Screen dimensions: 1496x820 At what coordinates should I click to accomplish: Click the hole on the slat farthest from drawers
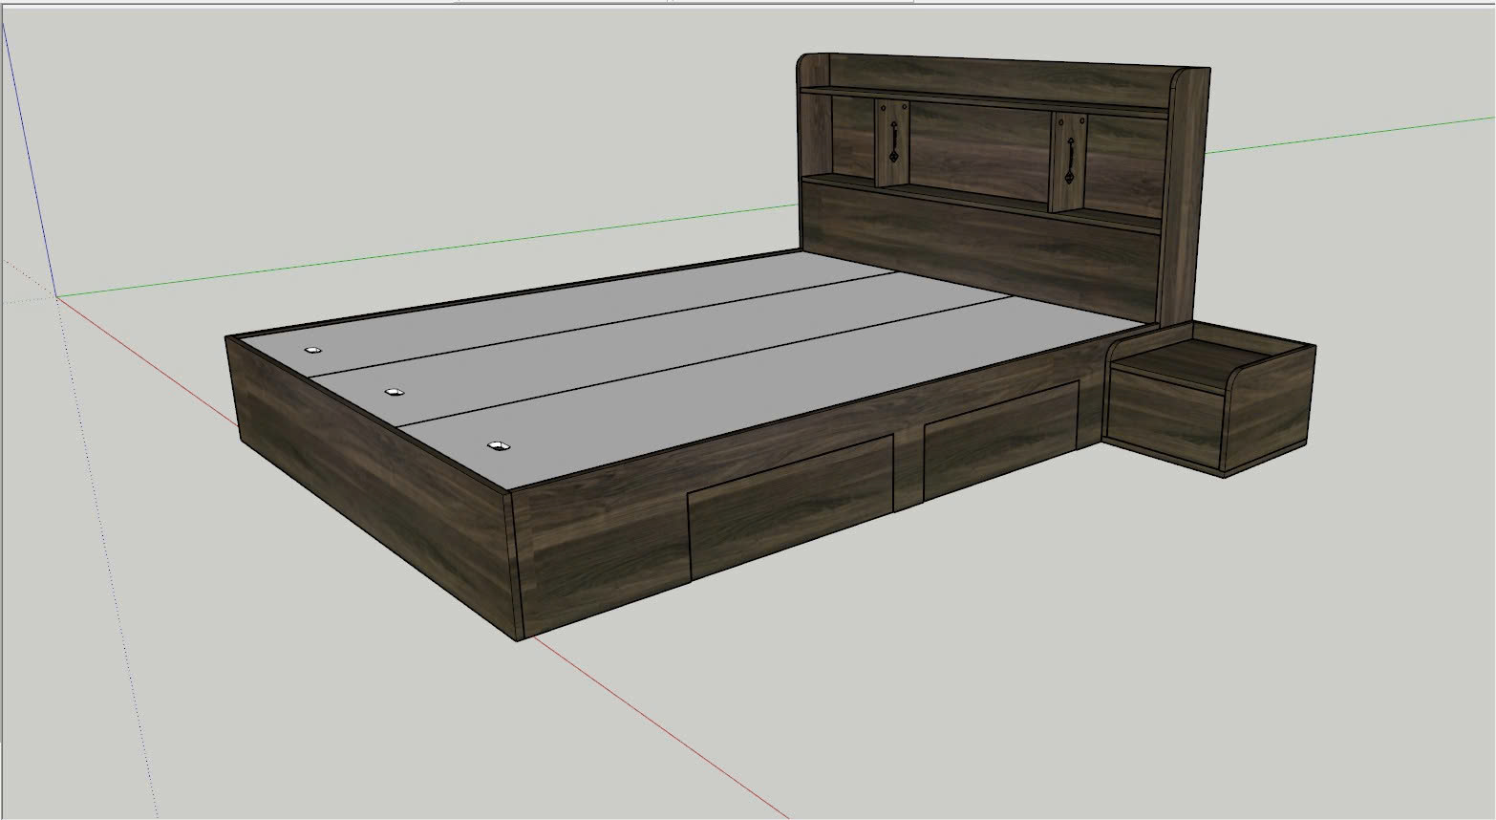(312, 351)
